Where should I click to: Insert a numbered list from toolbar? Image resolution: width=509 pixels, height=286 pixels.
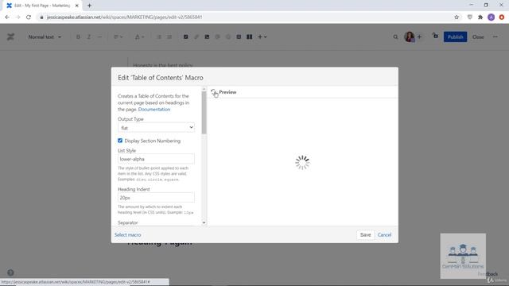click(x=169, y=37)
